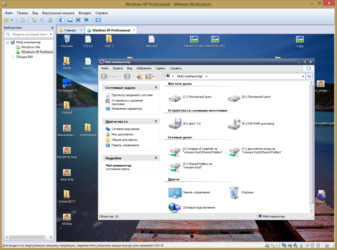Select the (Z:) Shared Folders network drive
This screenshot has height=250, width=337.
coord(190,166)
